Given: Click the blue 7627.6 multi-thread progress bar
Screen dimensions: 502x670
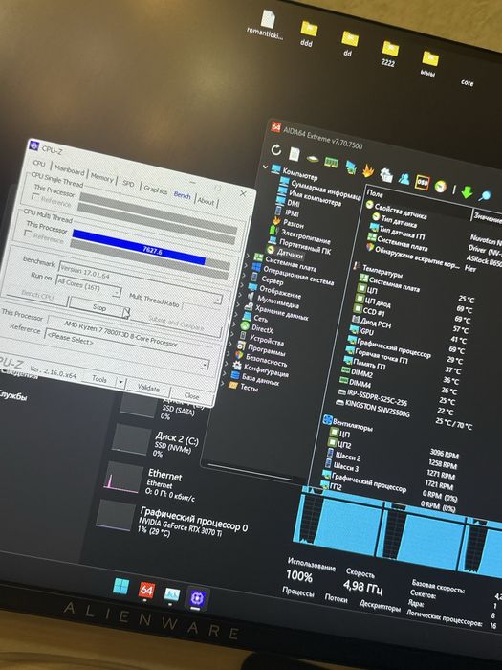Looking at the screenshot, I should (139, 248).
